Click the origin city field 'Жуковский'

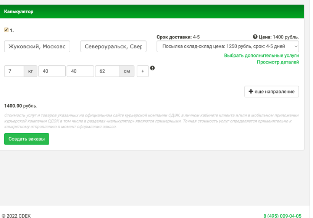point(37,46)
